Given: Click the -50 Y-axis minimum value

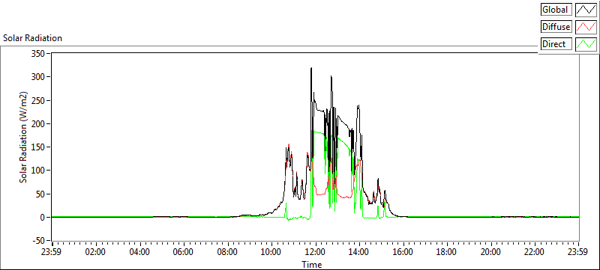Looking at the screenshot, I should pos(38,241).
